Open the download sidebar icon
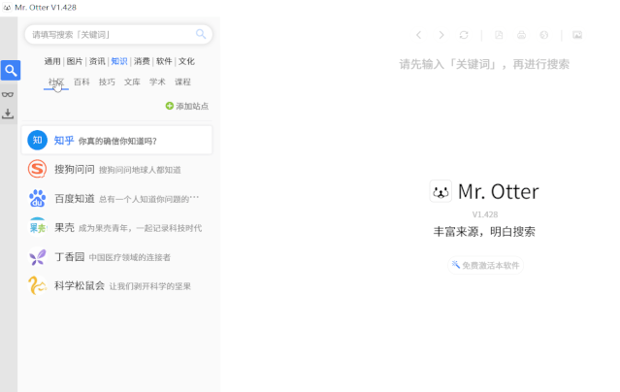Screen dimensions: 620x392 (8, 114)
